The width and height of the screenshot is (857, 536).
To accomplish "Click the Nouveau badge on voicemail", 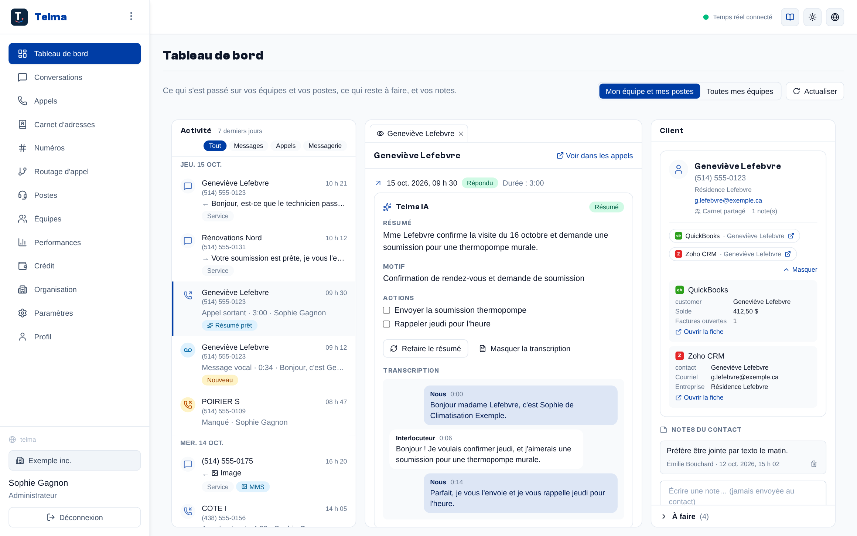I will point(220,380).
